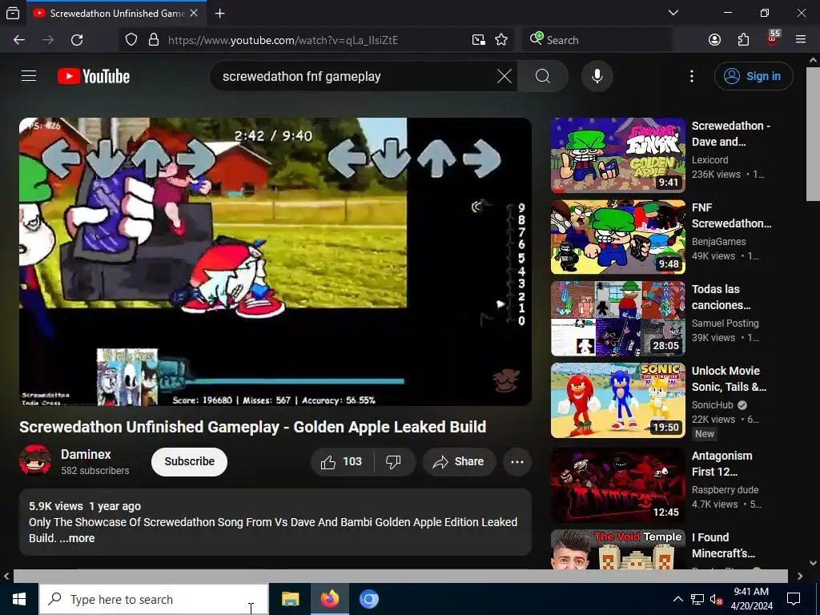Click the YouTube URL address bar
The width and height of the screenshot is (820, 615).
[314, 40]
